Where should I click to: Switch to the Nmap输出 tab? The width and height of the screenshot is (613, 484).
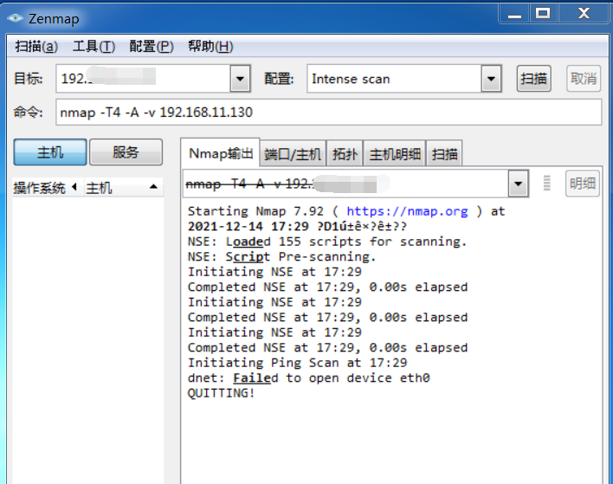point(220,153)
